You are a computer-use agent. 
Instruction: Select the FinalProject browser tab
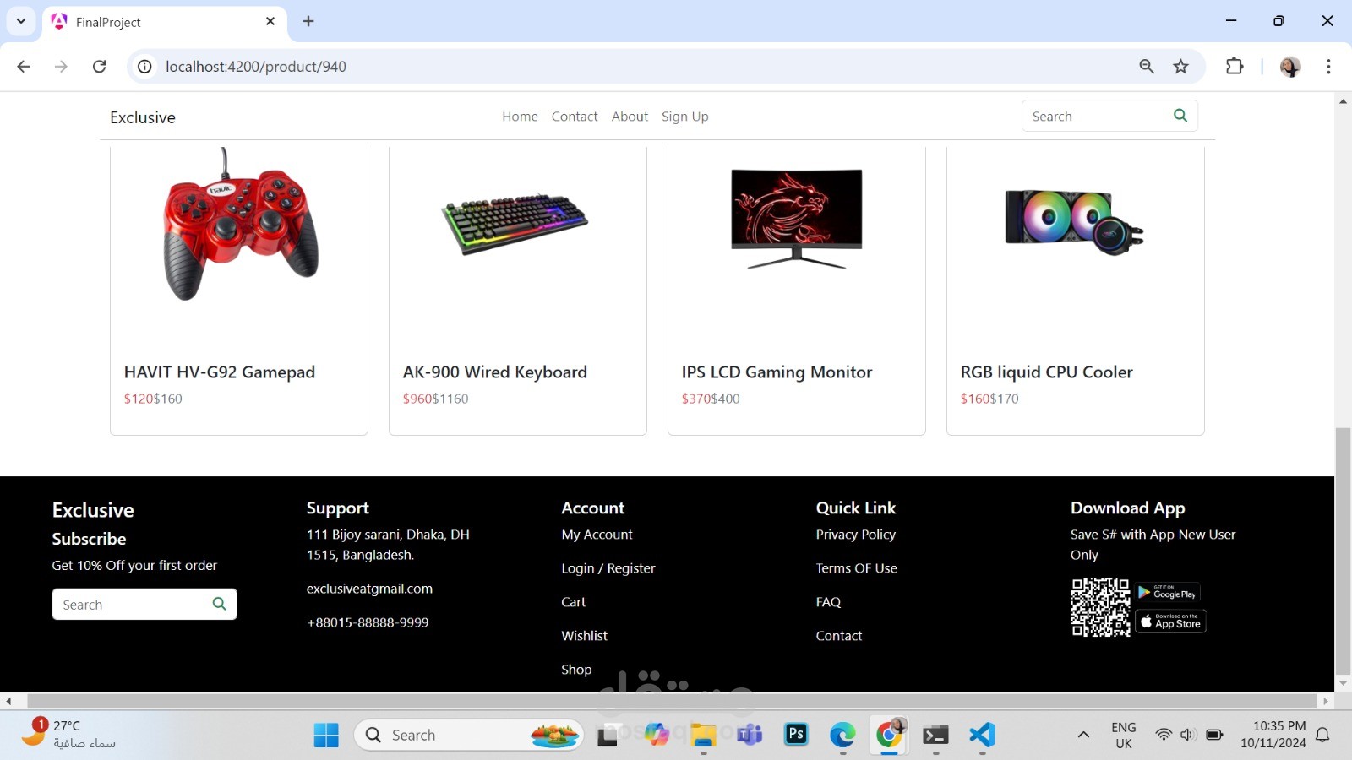pos(165,22)
